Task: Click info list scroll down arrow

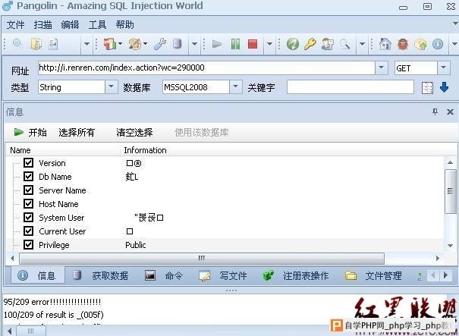Action: (x=450, y=246)
